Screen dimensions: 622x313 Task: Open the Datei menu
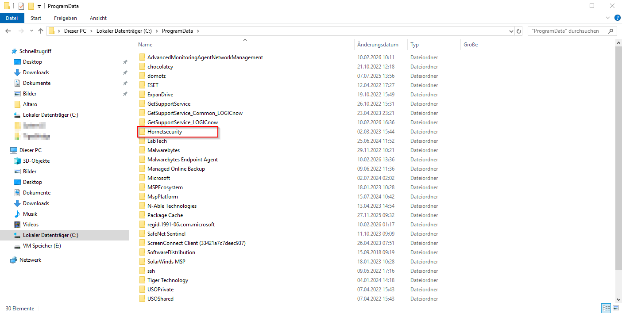tap(12, 18)
